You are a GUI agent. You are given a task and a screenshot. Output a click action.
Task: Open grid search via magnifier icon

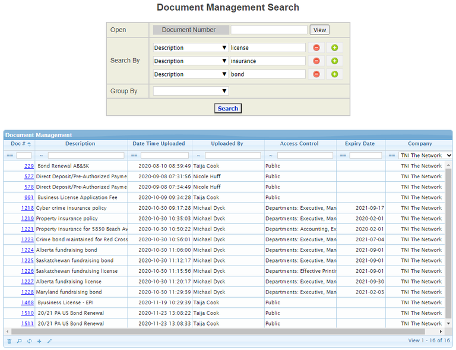click(x=19, y=341)
